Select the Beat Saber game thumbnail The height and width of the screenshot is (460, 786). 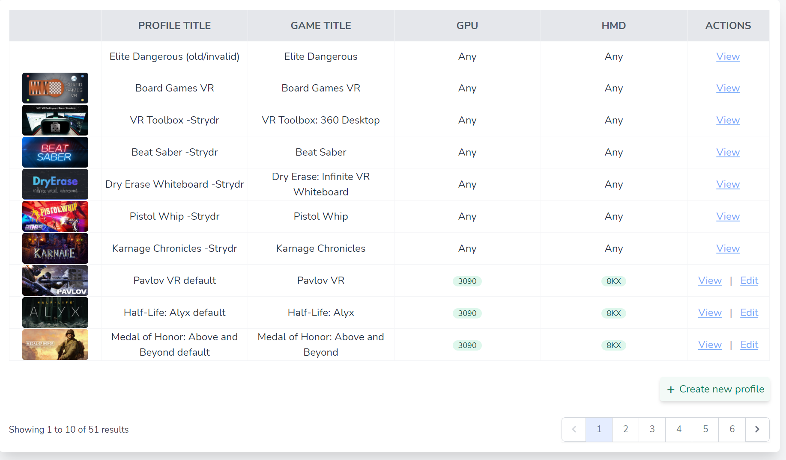coord(55,152)
